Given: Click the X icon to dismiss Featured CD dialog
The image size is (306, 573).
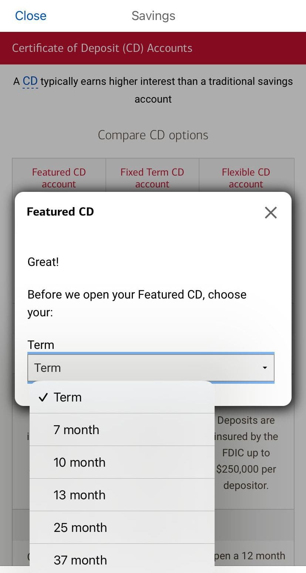Looking at the screenshot, I should [270, 212].
